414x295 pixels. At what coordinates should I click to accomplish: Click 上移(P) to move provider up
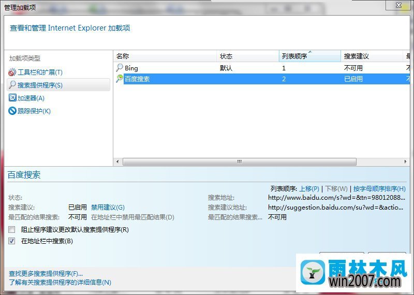click(x=309, y=189)
